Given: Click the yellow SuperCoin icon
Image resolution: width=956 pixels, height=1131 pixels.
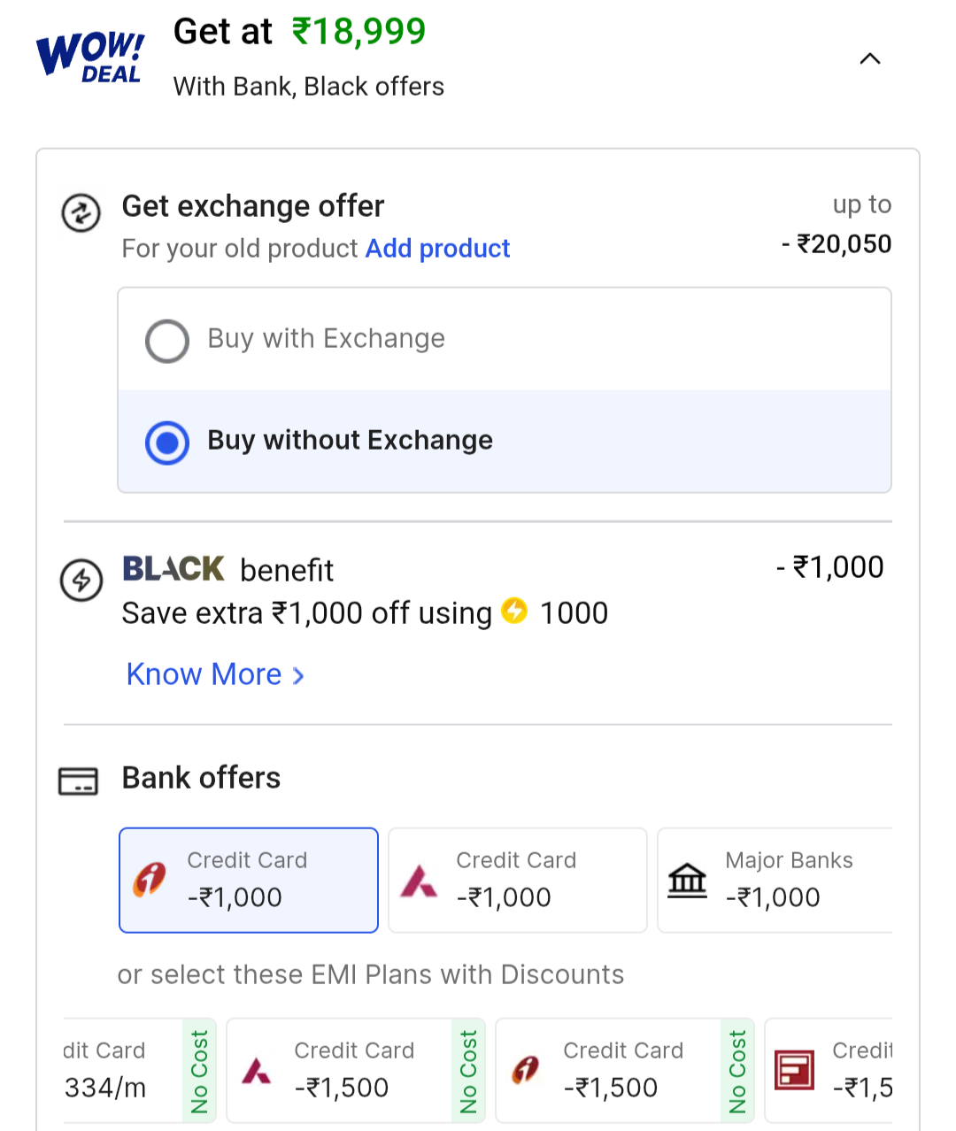Looking at the screenshot, I should (514, 611).
